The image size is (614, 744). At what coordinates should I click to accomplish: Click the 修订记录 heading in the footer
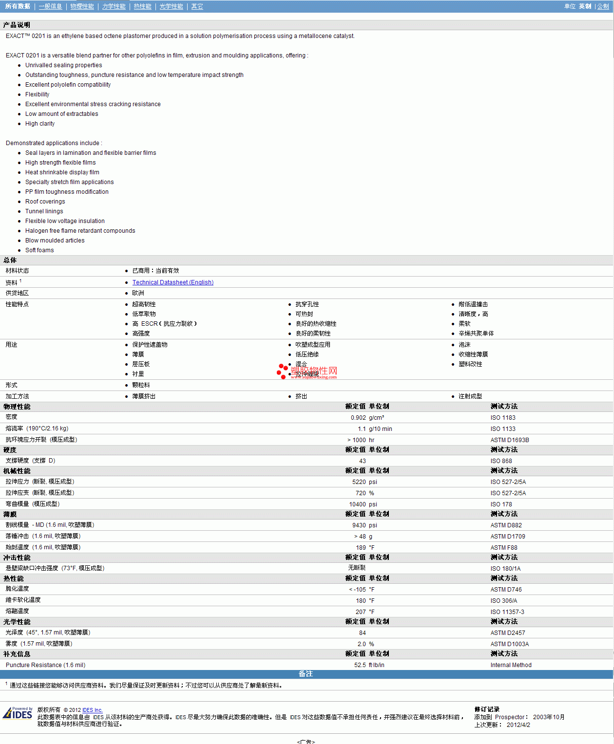point(487,709)
